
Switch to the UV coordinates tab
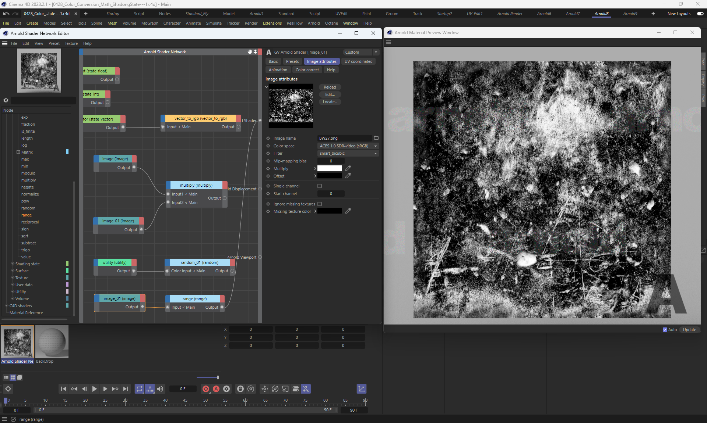358,61
